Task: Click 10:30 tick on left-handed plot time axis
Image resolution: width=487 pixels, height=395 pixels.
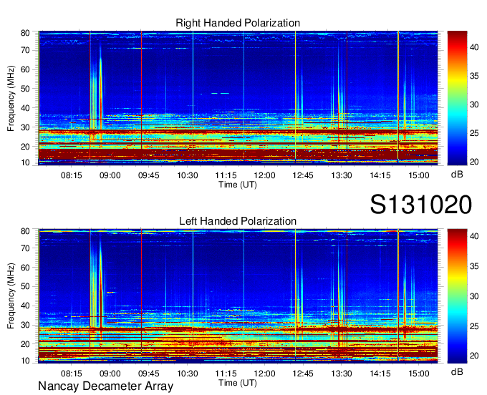Action: [x=188, y=374]
